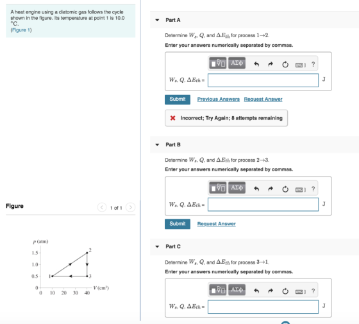
Task: Undo last edit in Part A toolbar
Action: (x=256, y=64)
